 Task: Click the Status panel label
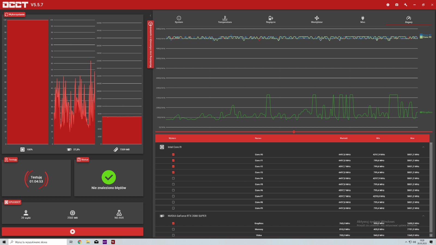[83, 160]
